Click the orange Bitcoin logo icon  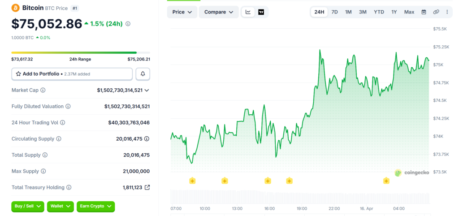pos(15,8)
